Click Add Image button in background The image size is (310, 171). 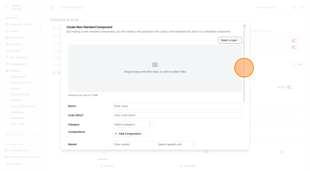[x=188, y=166]
